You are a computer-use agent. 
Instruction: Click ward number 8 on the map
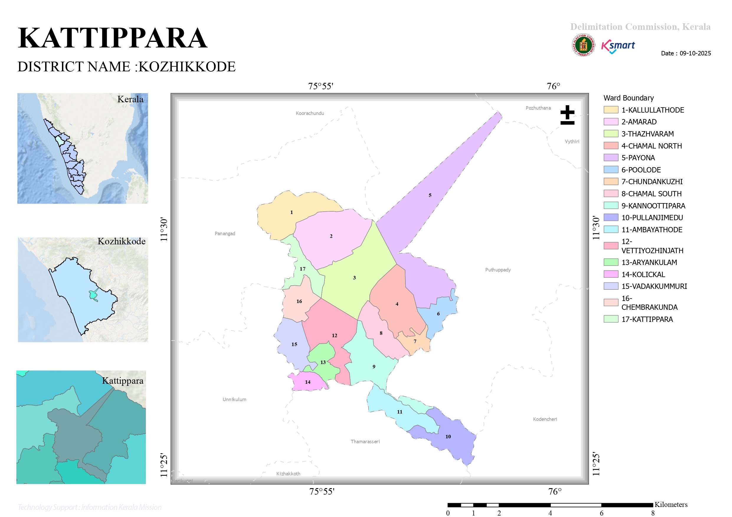pos(381,333)
